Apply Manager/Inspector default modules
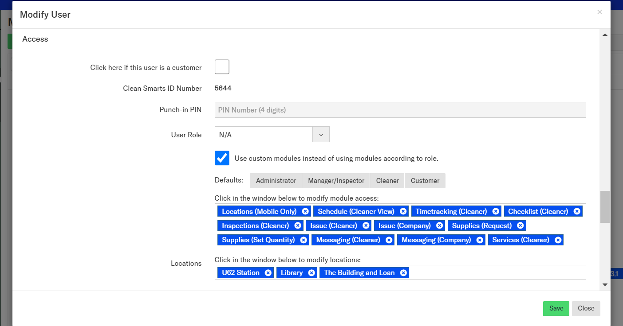This screenshot has width=623, height=326. point(336,181)
